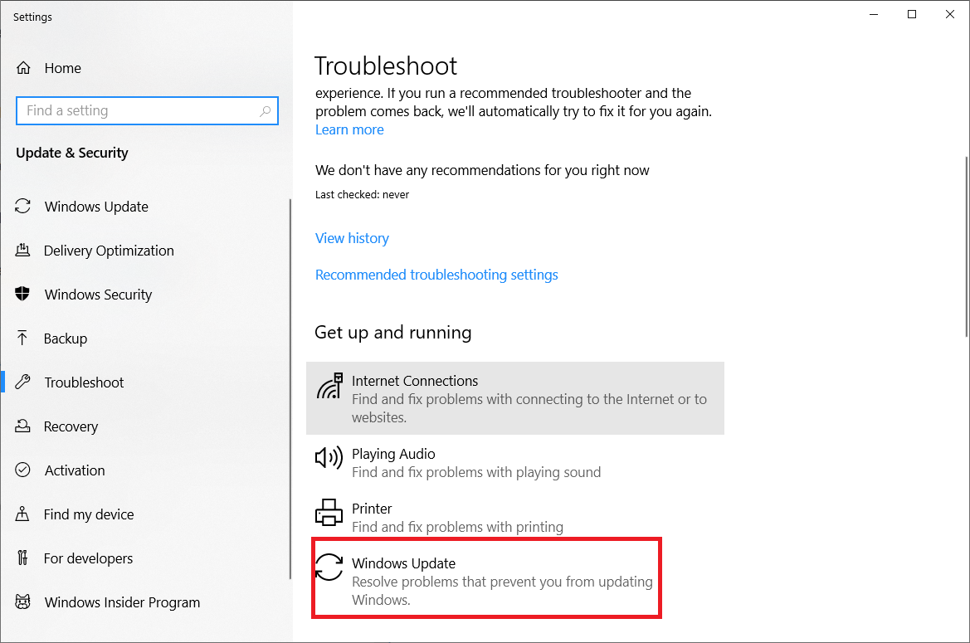Click the Troubleshoot page title
The image size is (970, 643).
point(386,66)
